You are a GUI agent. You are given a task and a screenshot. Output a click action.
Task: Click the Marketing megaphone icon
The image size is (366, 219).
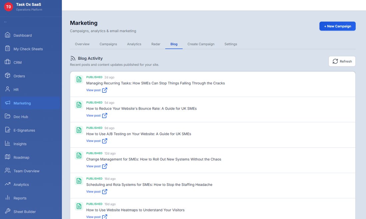pos(7,103)
